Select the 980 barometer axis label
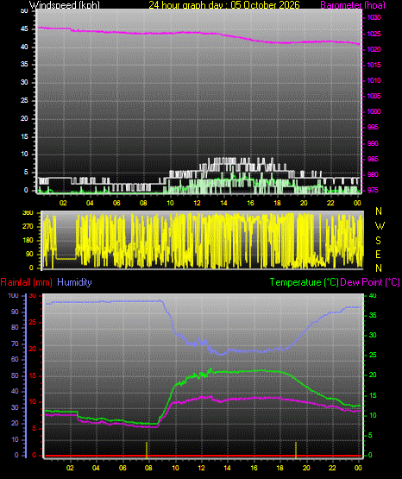 click(x=373, y=174)
